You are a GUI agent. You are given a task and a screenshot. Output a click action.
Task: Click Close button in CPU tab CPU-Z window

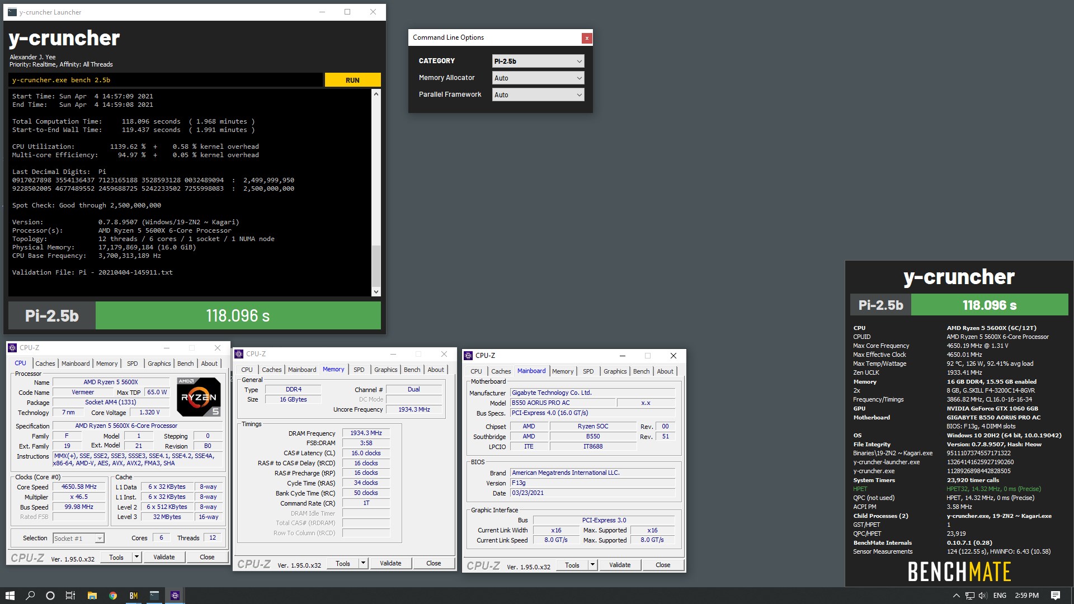[207, 557]
